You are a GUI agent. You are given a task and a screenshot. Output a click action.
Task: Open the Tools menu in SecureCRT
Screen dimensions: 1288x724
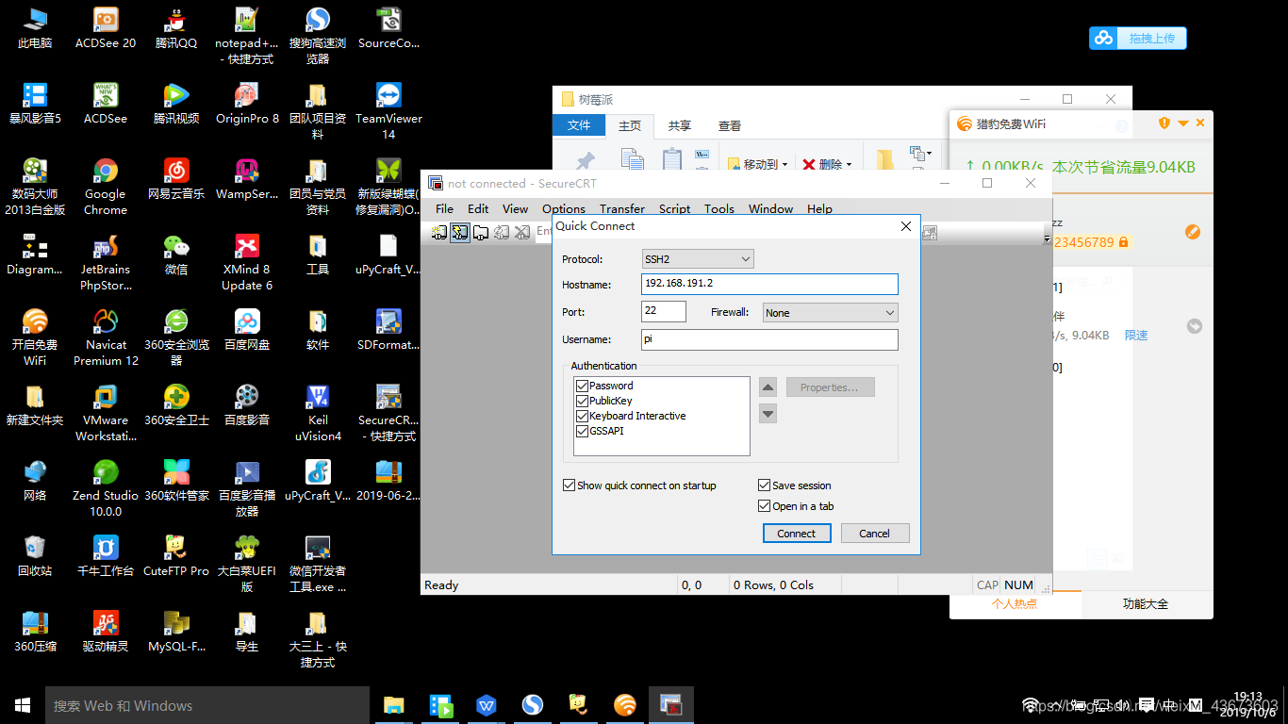click(719, 209)
